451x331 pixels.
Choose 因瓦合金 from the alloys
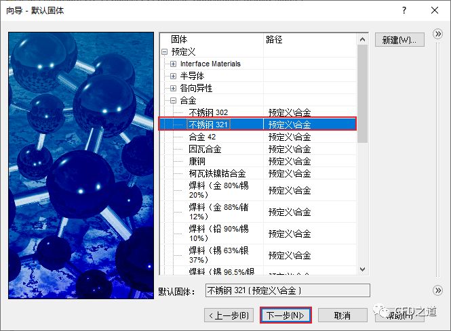coord(205,149)
